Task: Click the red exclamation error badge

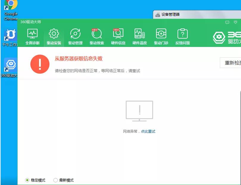Action: tap(40, 63)
